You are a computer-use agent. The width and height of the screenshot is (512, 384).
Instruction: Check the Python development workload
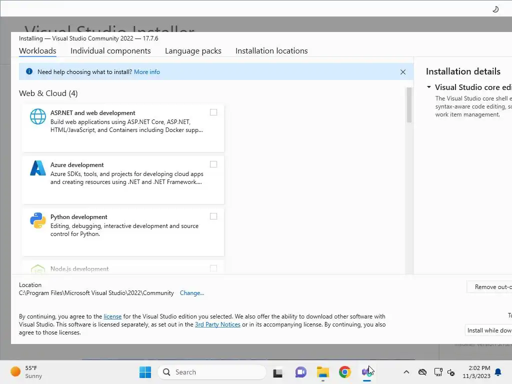[x=213, y=216]
